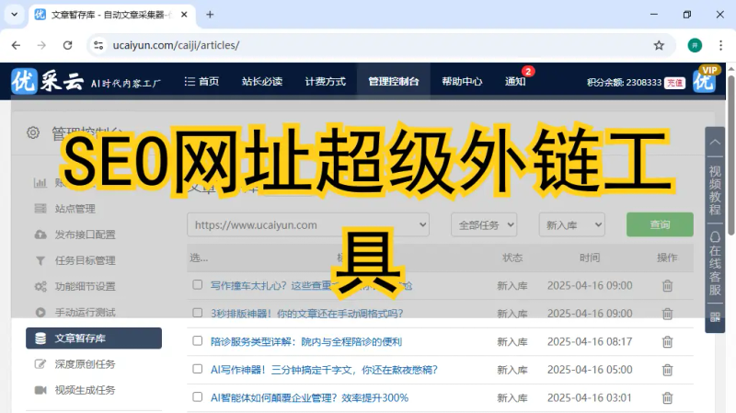The height and width of the screenshot is (413, 736).
Task: Check the AI智能体如何颠覆企业管理 row checkbox
Action: [197, 397]
